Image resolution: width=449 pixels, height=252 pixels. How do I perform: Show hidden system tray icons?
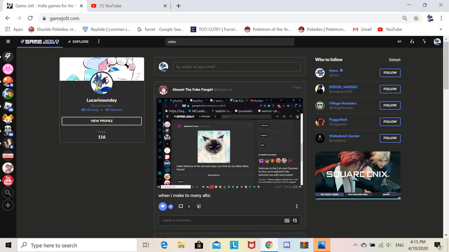tap(355, 245)
